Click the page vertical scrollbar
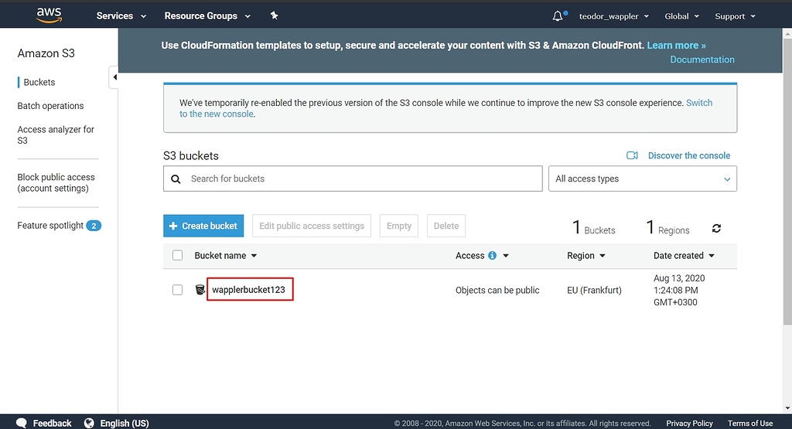Image resolution: width=792 pixels, height=429 pixels. (787, 182)
